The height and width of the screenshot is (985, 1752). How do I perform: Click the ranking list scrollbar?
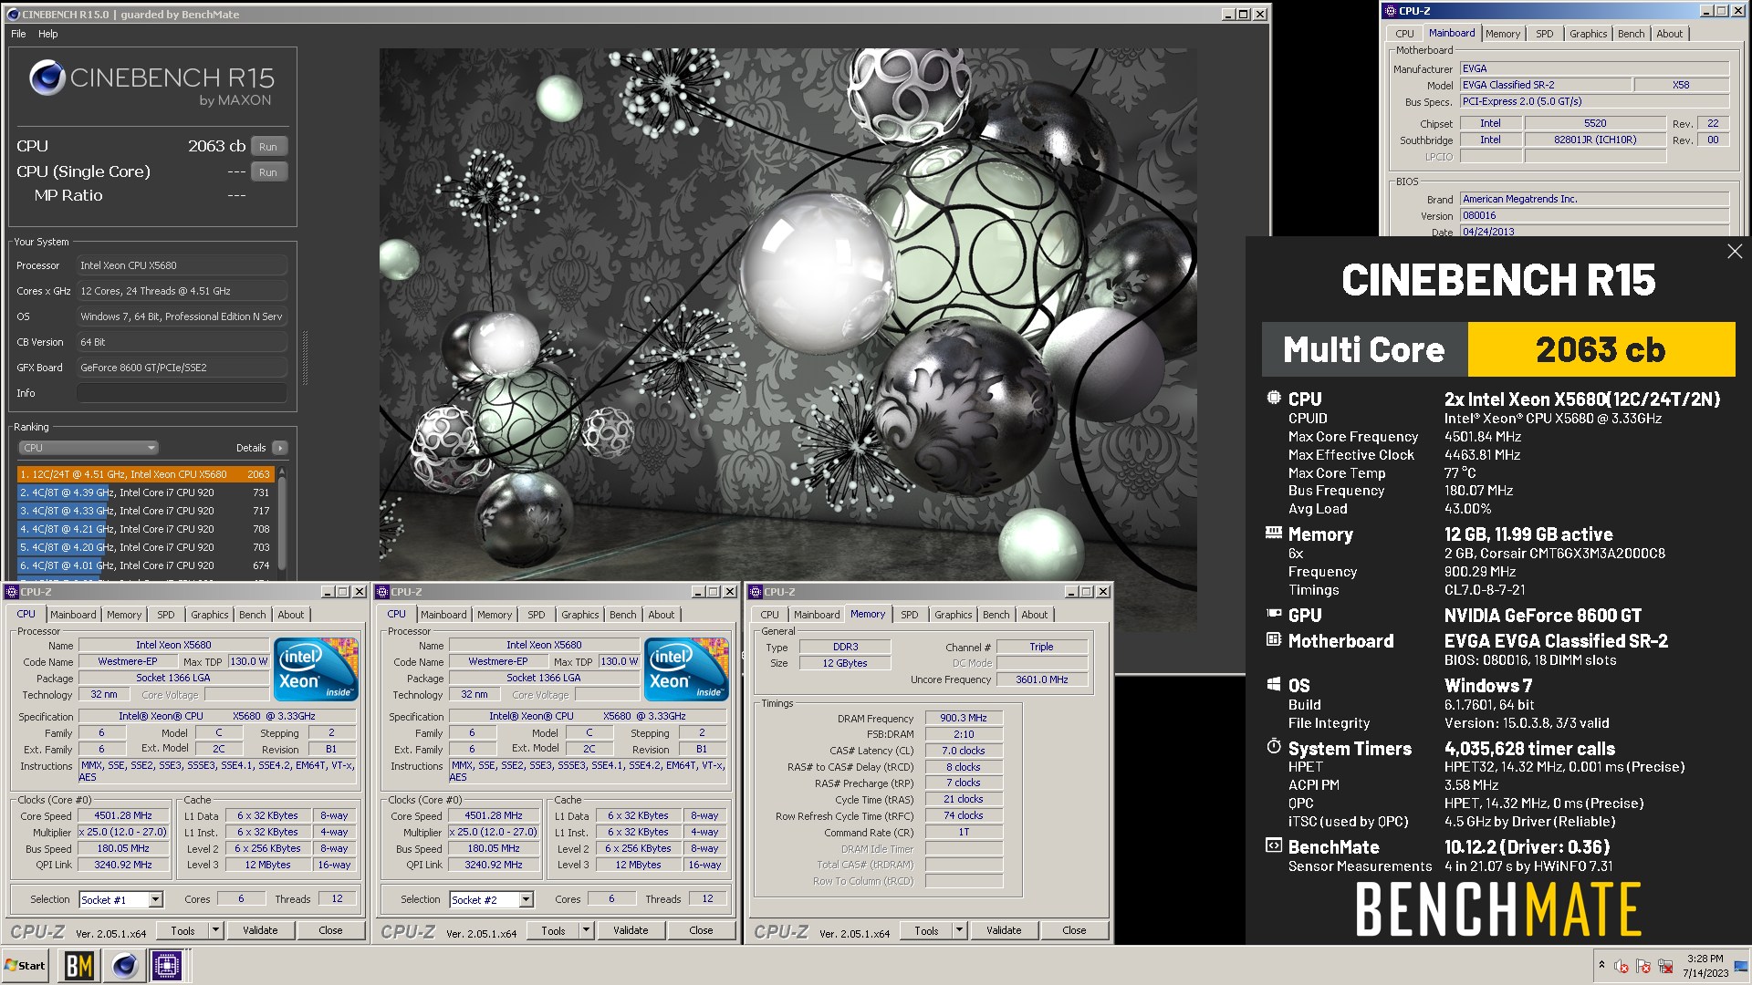click(282, 522)
